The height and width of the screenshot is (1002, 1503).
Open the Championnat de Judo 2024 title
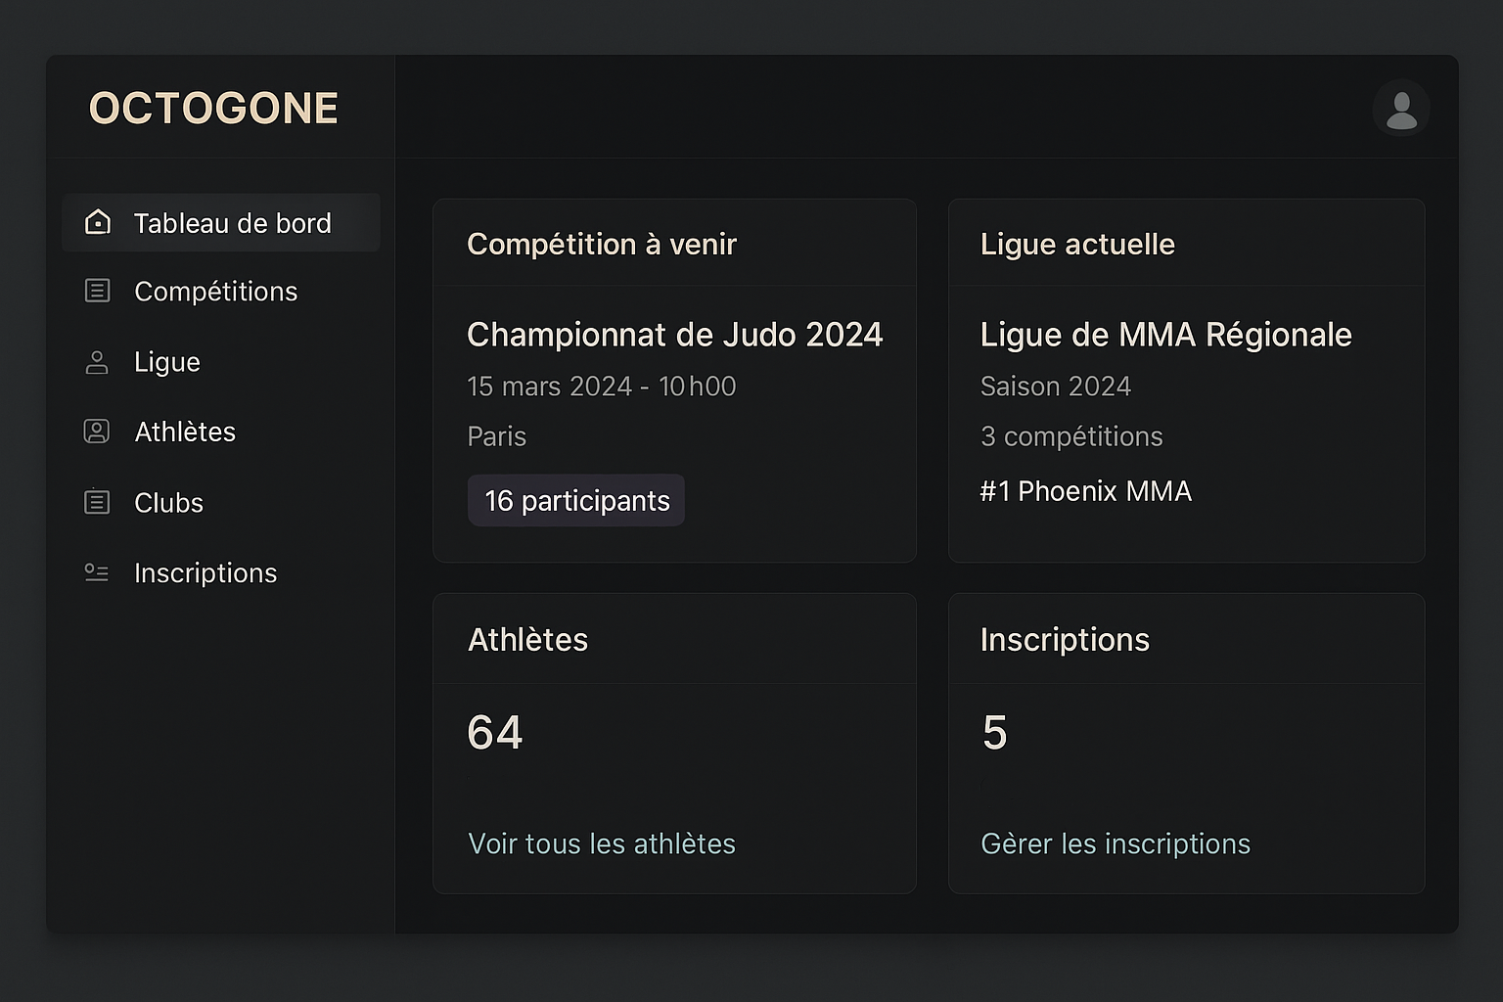coord(675,335)
